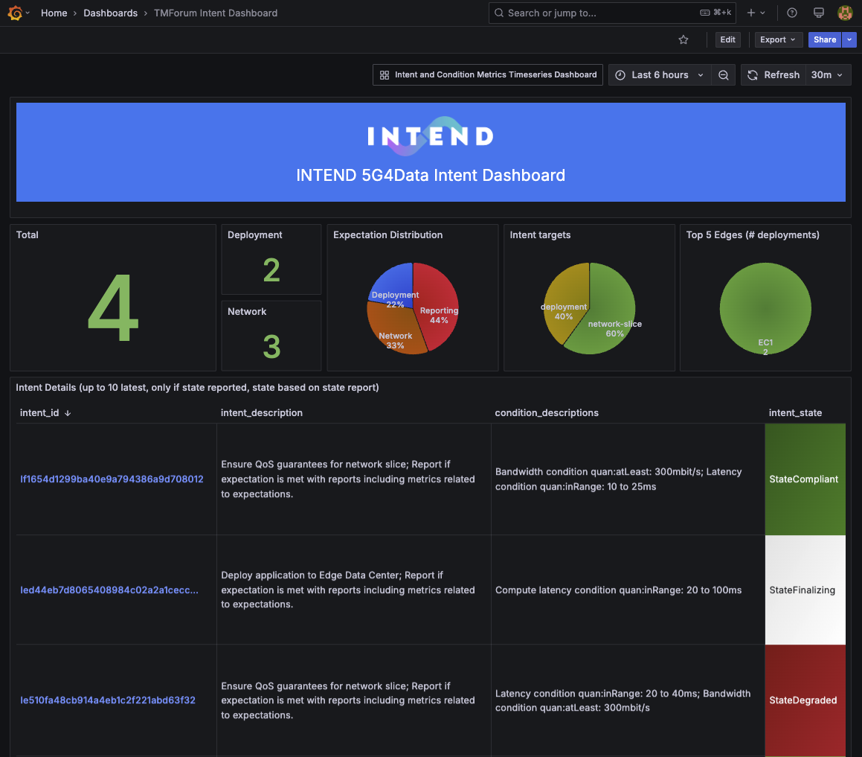The image size is (862, 757).
Task: Star this dashboard as favorite
Action: coord(684,39)
